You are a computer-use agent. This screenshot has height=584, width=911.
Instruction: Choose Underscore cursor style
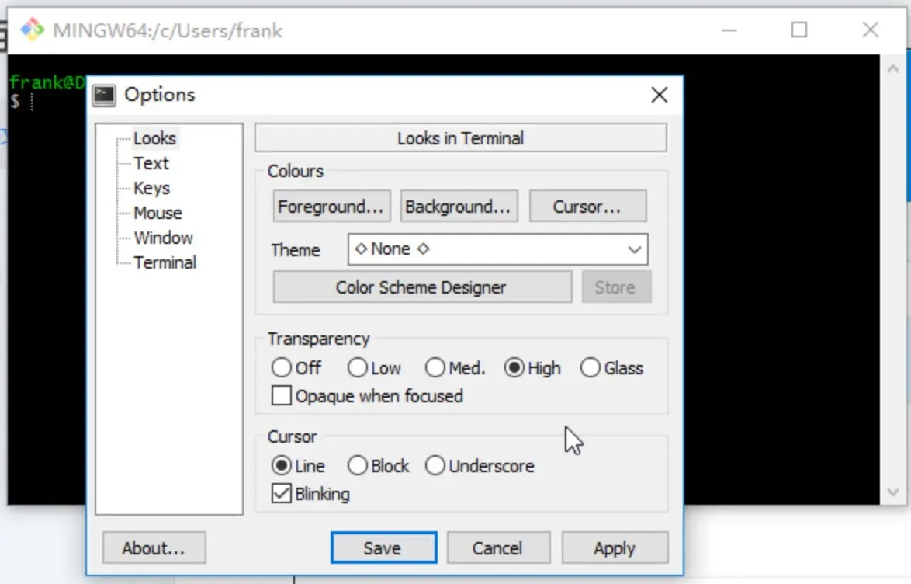coord(435,466)
